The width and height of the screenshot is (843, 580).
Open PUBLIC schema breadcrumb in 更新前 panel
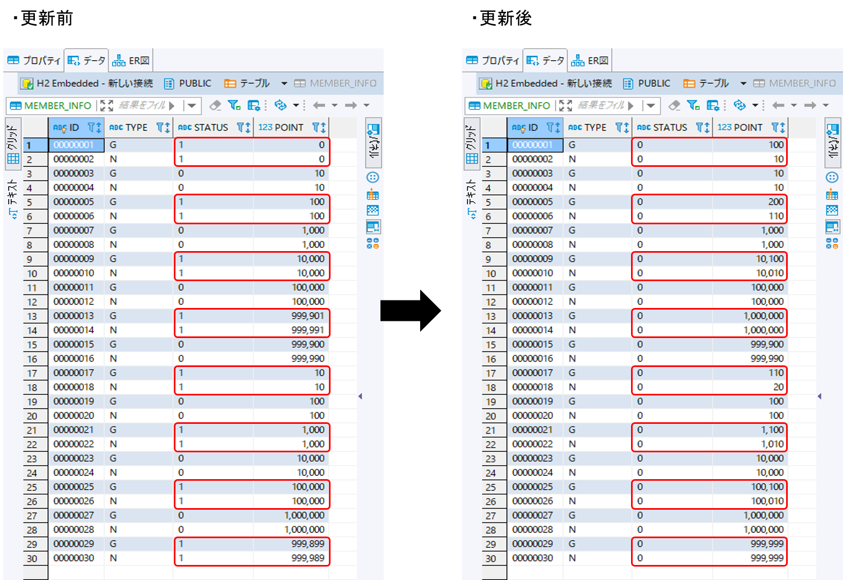coord(188,84)
